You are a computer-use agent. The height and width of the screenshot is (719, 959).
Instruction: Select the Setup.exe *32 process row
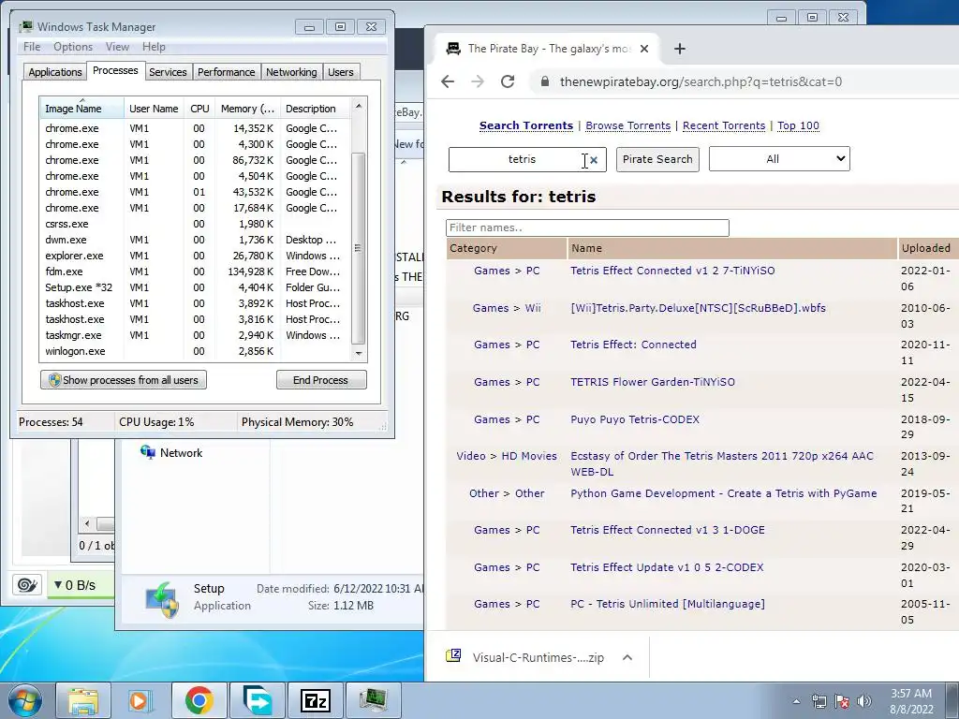[195, 287]
